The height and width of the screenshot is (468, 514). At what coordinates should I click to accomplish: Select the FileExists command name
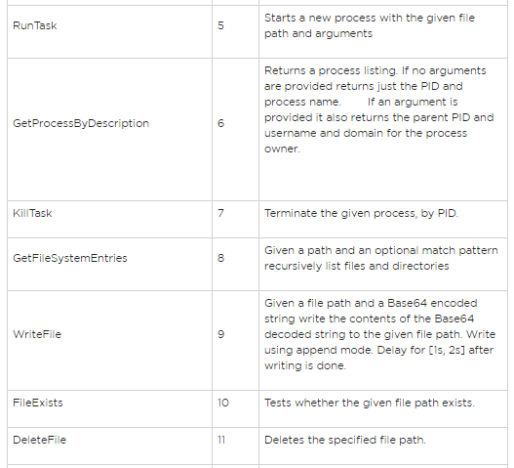[38, 403]
